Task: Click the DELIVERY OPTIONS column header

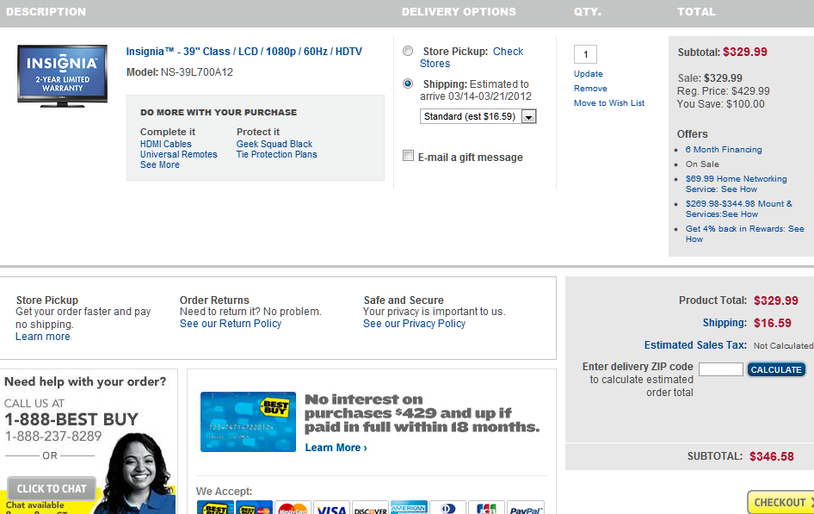Action: (459, 11)
